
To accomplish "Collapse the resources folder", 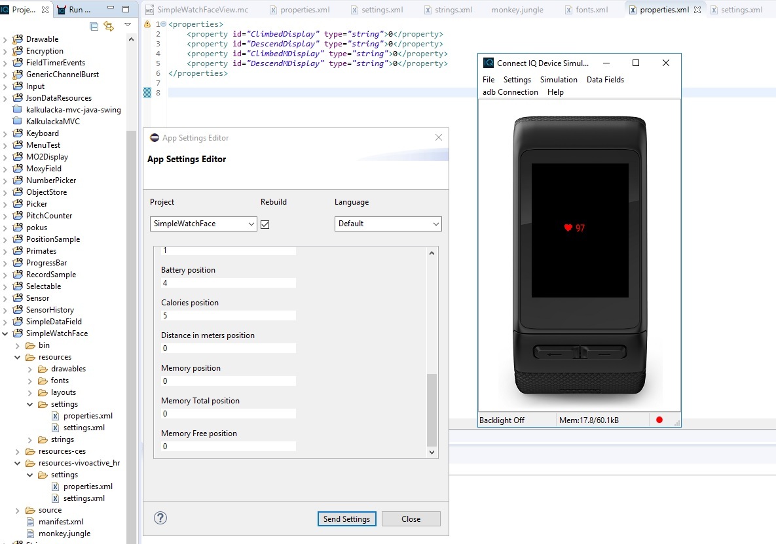I will (17, 357).
